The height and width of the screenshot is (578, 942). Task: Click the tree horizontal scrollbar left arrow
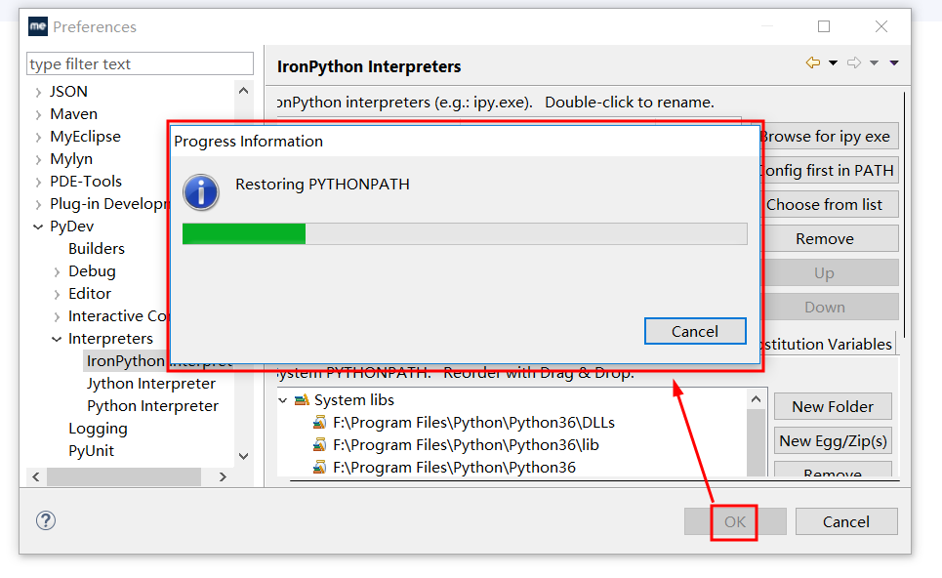pos(36,476)
